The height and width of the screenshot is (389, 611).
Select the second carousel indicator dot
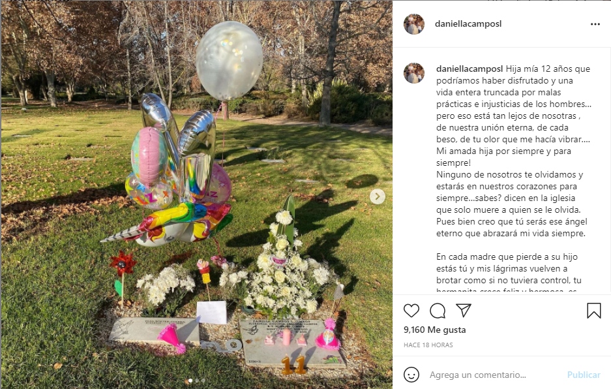pyautogui.click(x=197, y=381)
